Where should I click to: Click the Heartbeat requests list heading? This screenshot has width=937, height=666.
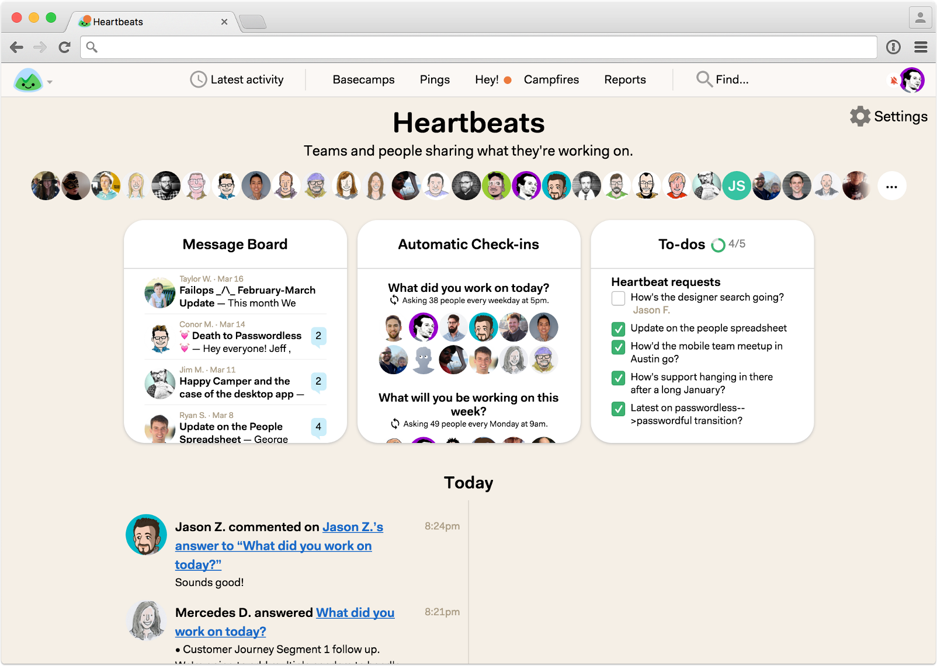(665, 282)
